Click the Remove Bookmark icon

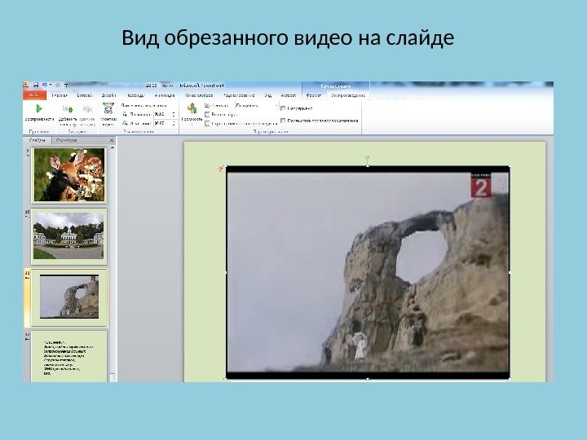(x=86, y=108)
